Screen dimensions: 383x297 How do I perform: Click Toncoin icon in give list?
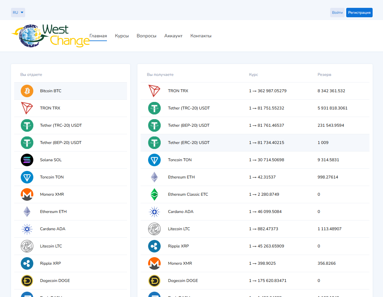[x=27, y=177]
